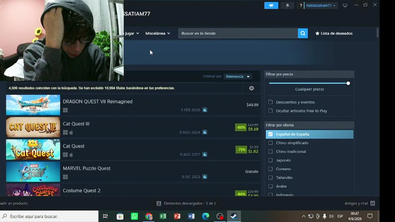The width and height of the screenshot is (395, 222).
Task: Open the MARVEL Puzzle Quest title
Action: tap(87, 168)
